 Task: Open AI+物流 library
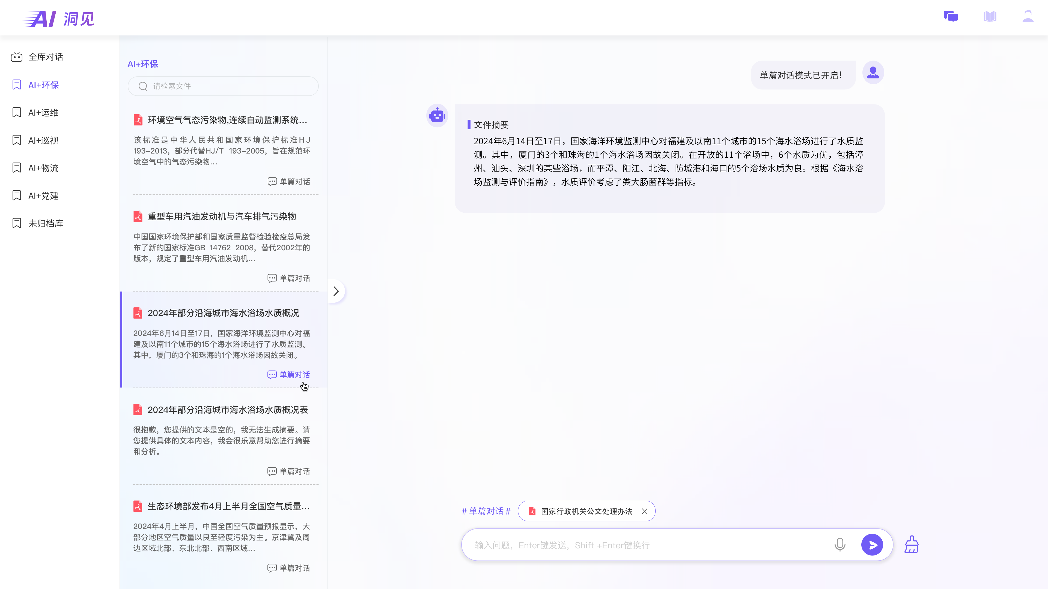[x=43, y=168]
